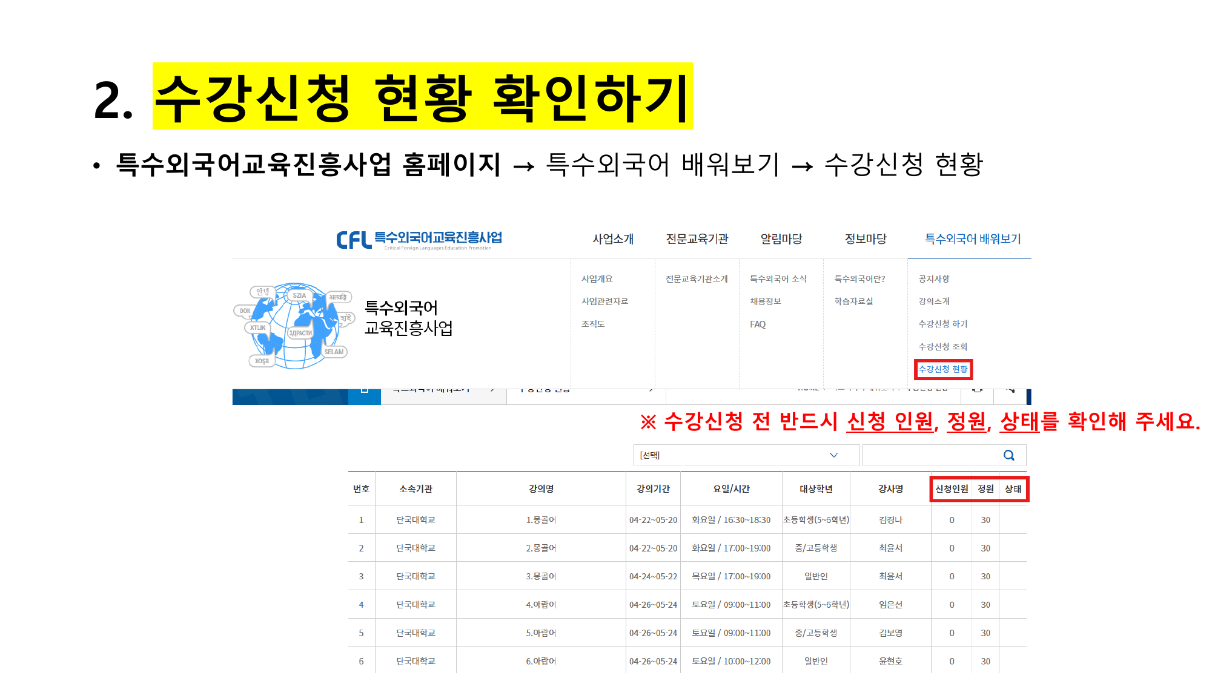Viewport: 1212px width, 681px height.
Task: Go to the 강의소개 page
Action: point(933,301)
